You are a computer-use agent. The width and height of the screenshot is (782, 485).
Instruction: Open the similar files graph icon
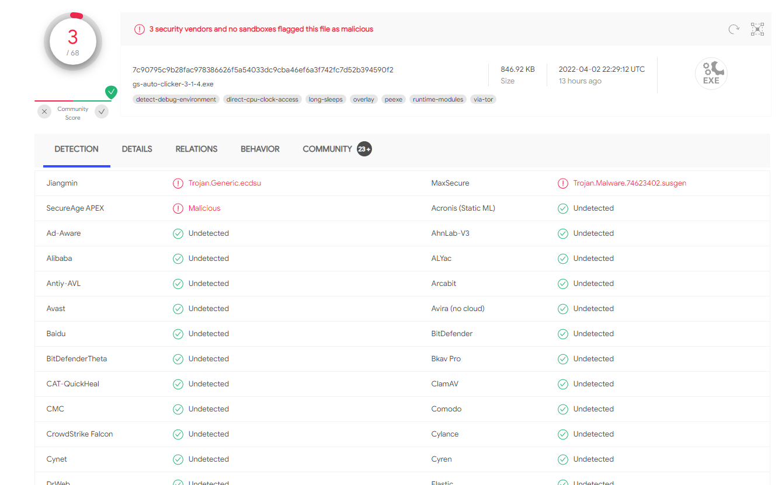(757, 29)
